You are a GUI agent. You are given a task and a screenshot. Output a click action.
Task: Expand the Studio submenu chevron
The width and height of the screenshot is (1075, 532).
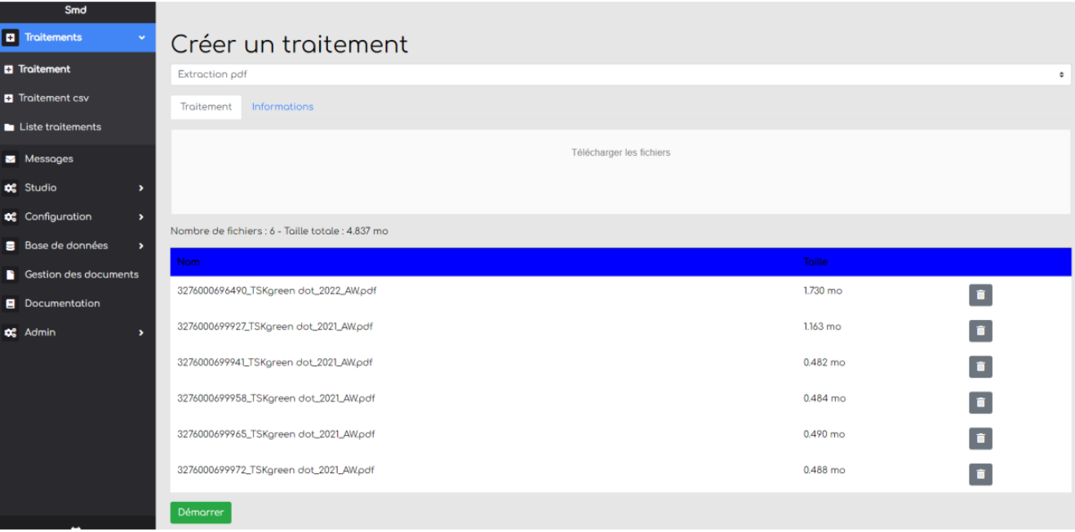tap(140, 188)
